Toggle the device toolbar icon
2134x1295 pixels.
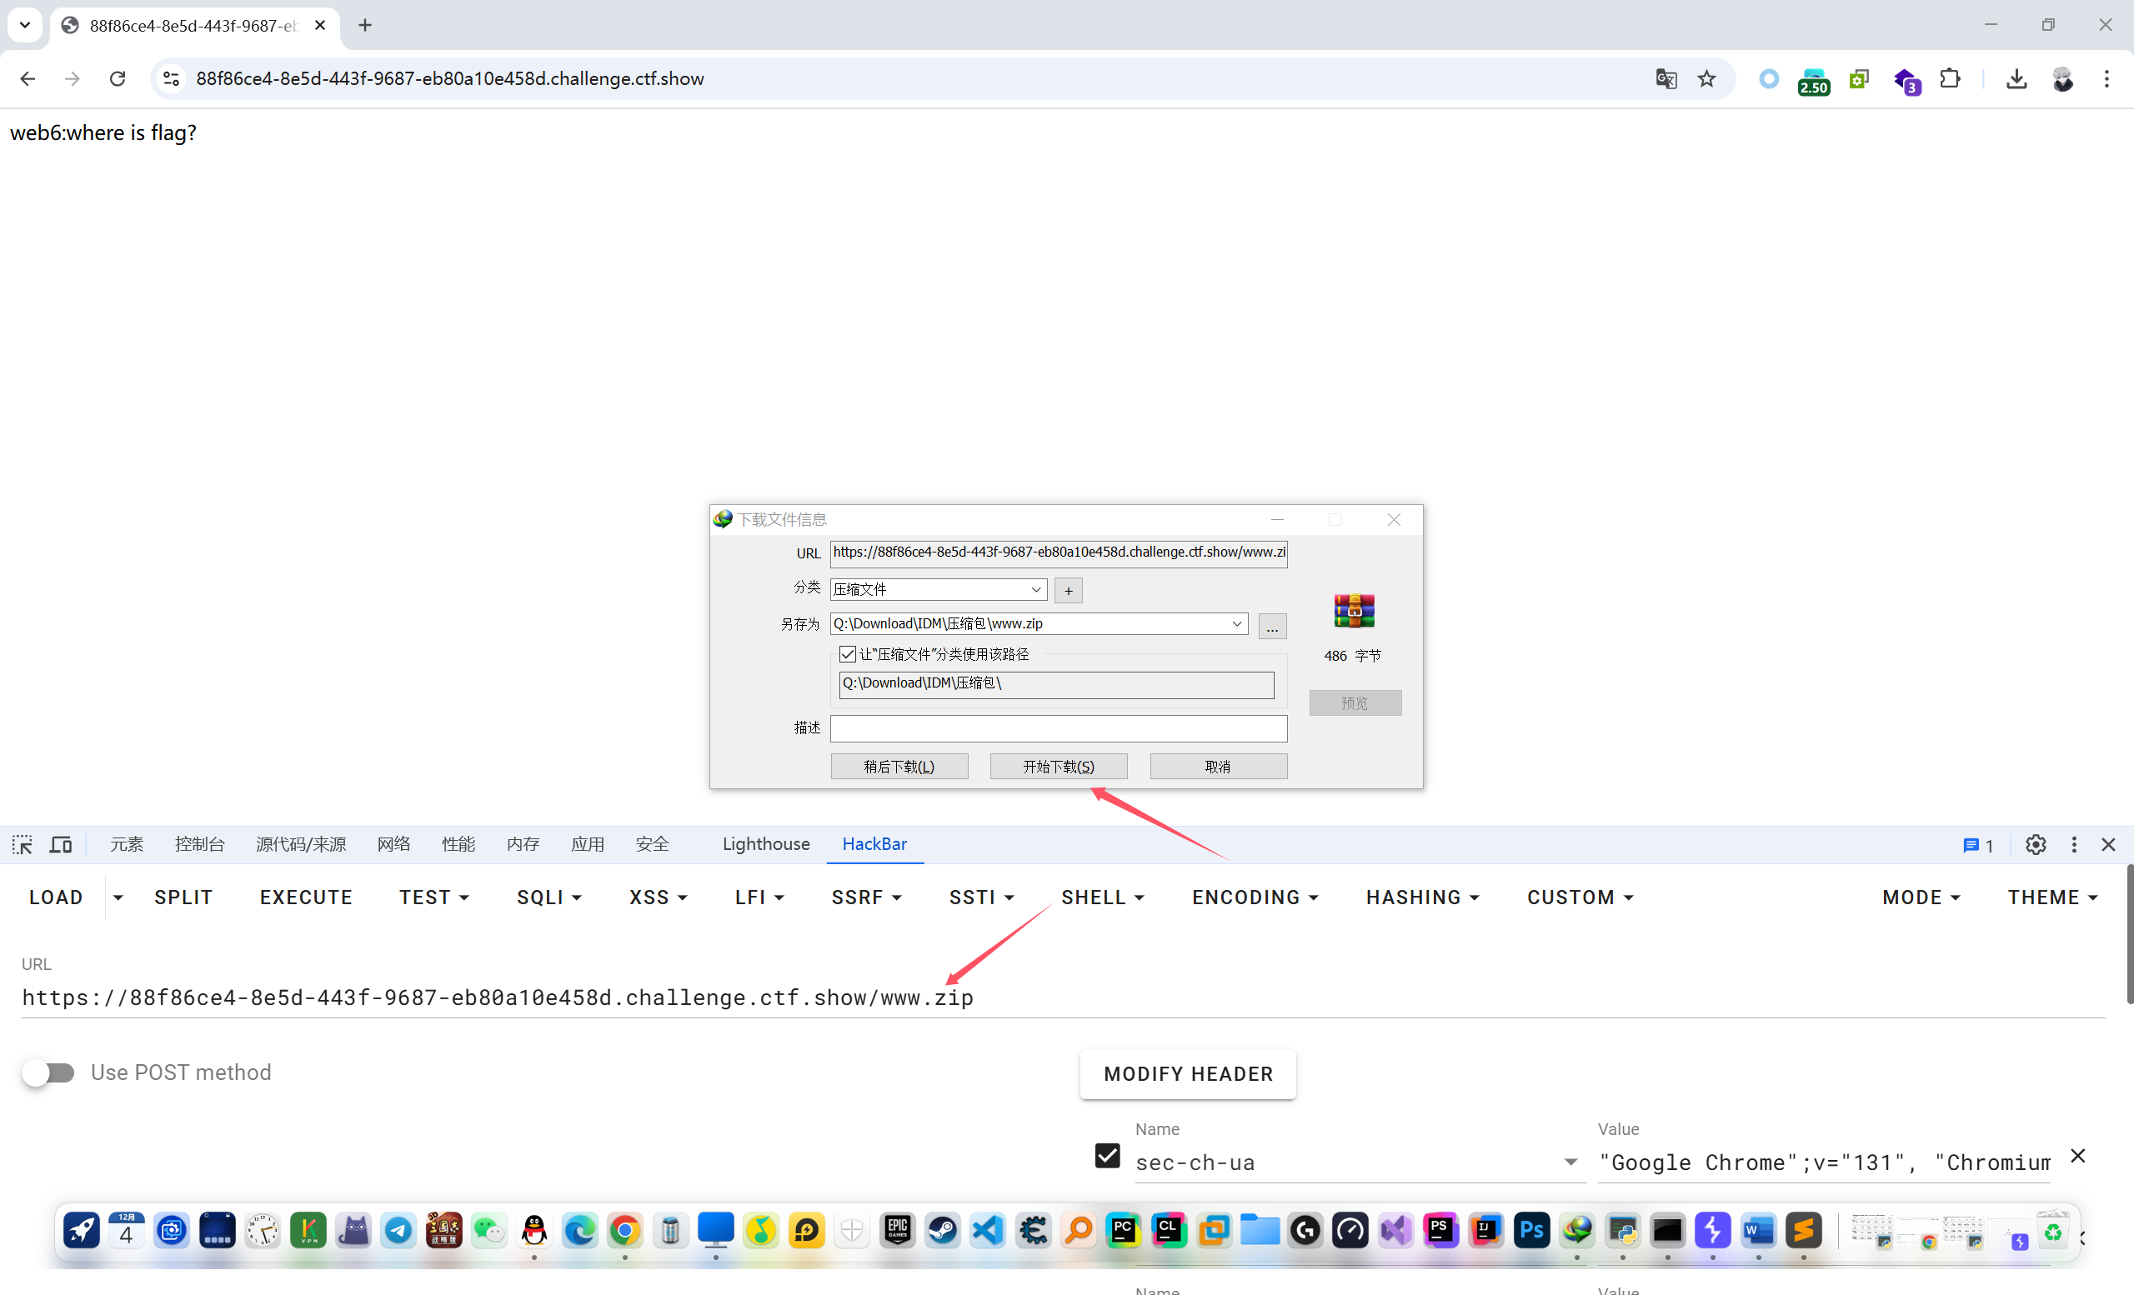click(x=61, y=844)
